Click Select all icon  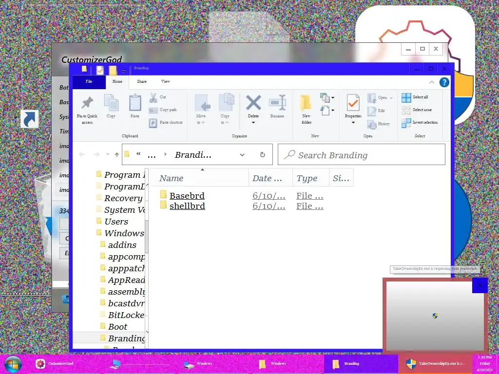(406, 97)
